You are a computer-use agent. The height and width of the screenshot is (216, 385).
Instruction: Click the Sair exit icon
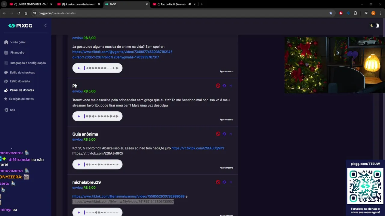click(x=6, y=110)
